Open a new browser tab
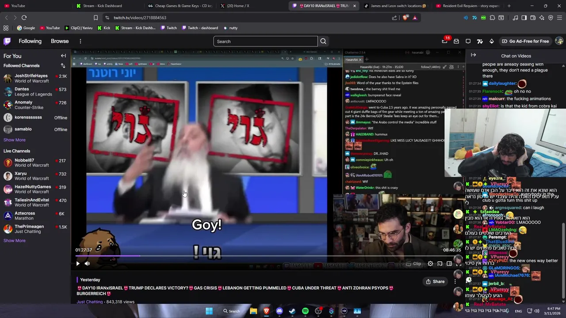 (x=509, y=6)
